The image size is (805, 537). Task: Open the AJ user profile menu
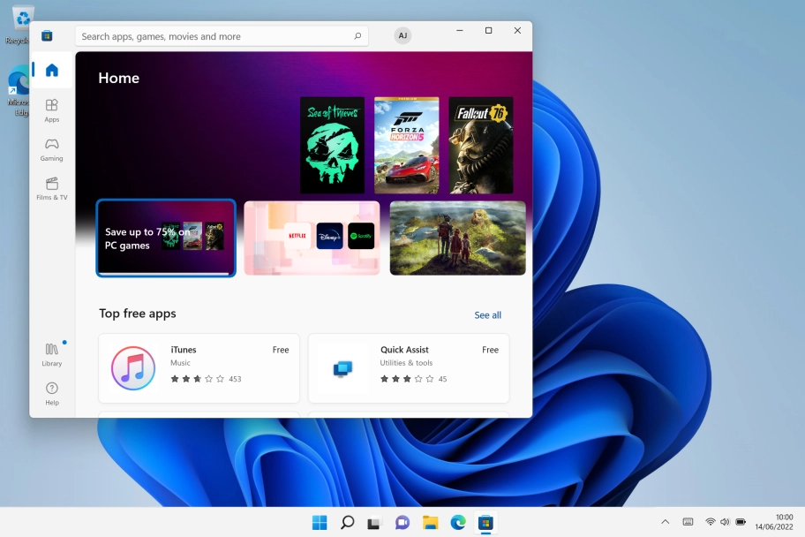402,36
